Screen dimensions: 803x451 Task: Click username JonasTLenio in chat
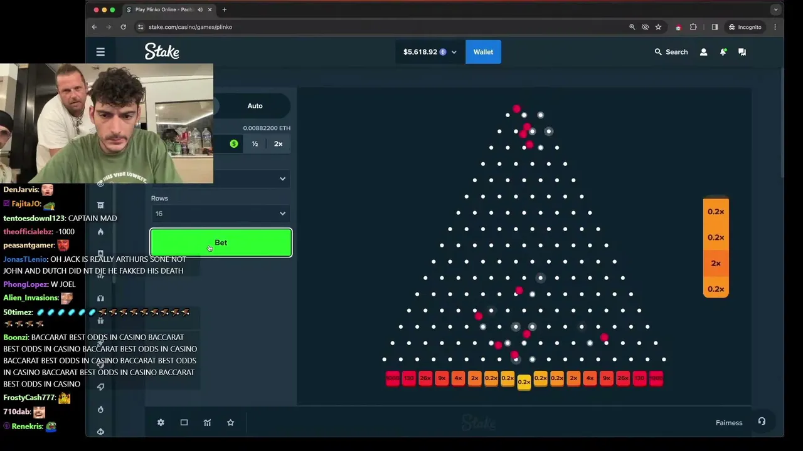point(25,259)
